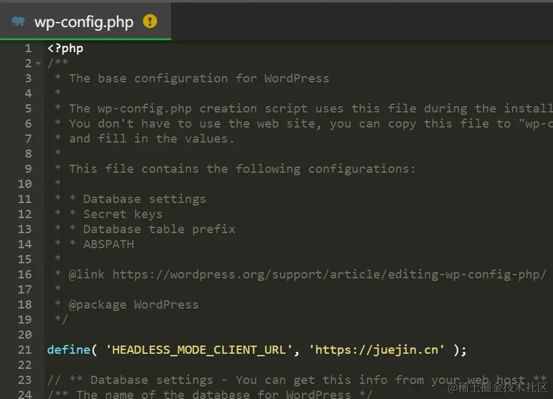
Task: Click the elephant PHP file icon
Action: click(18, 21)
